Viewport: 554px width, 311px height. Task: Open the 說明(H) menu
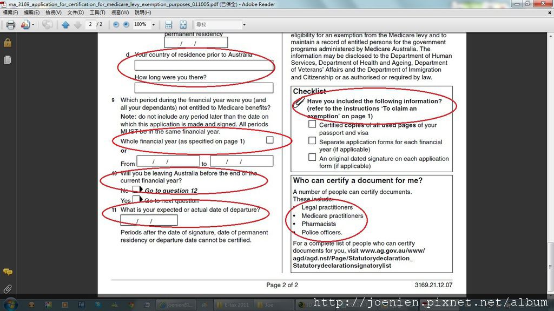pos(143,12)
